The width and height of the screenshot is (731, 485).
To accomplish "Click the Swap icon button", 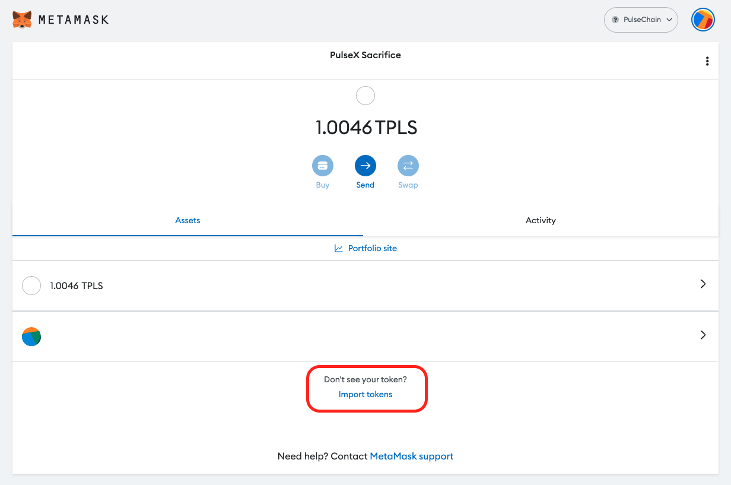I will coord(408,166).
